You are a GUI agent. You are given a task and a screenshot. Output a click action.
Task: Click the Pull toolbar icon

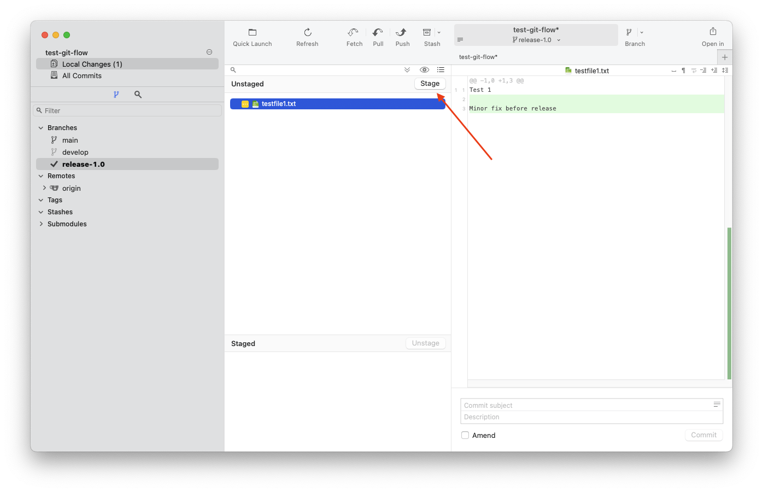[378, 33]
